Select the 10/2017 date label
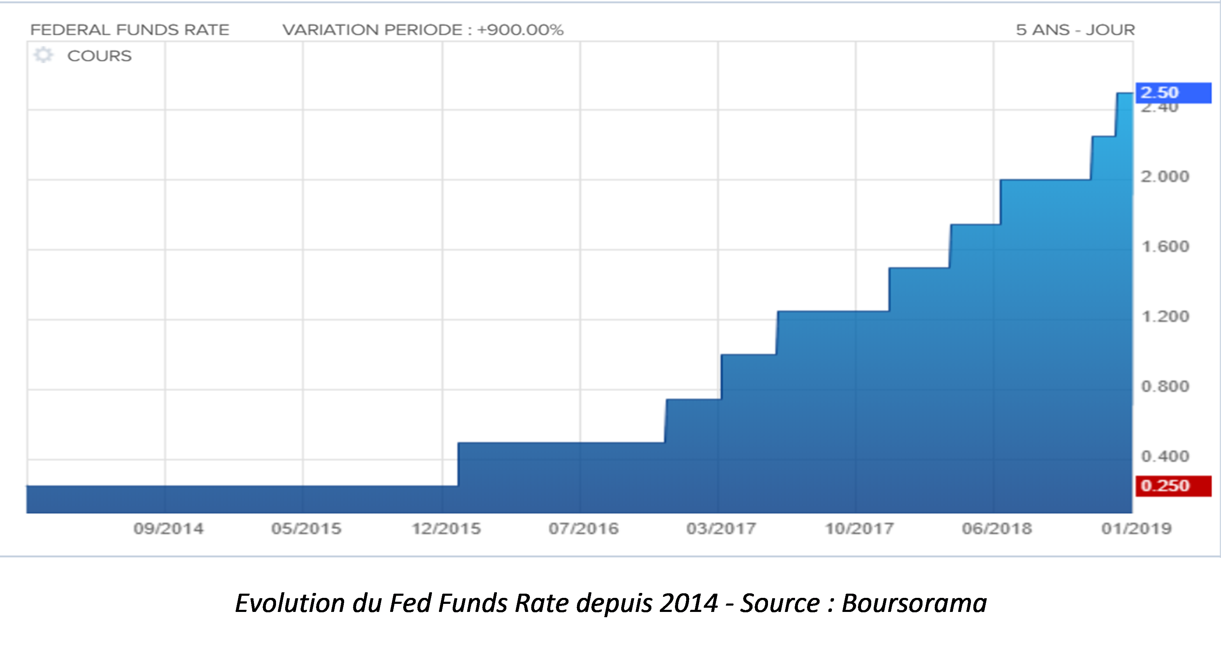The height and width of the screenshot is (646, 1221). [859, 528]
